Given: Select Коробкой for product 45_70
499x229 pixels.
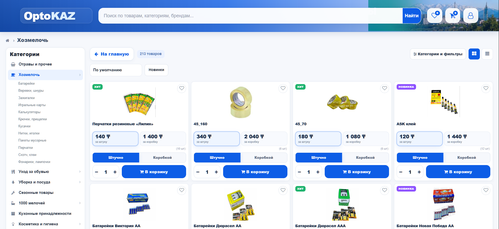Looking at the screenshot, I should (x=365, y=157).
